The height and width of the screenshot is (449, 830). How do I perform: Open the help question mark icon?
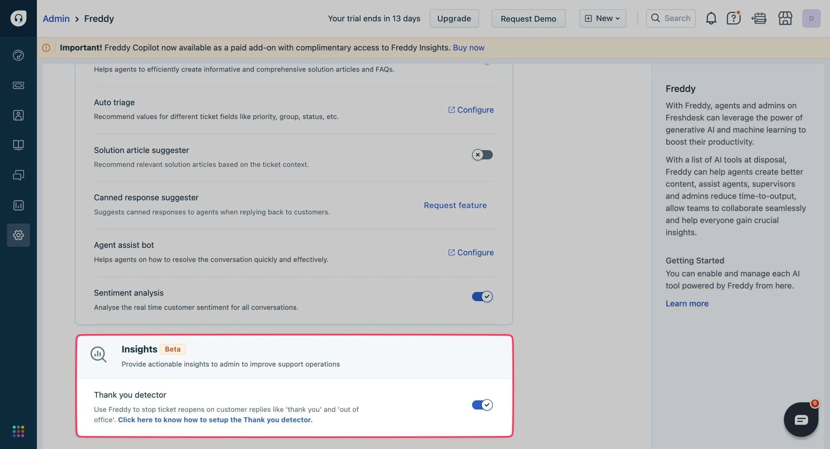[x=733, y=18]
